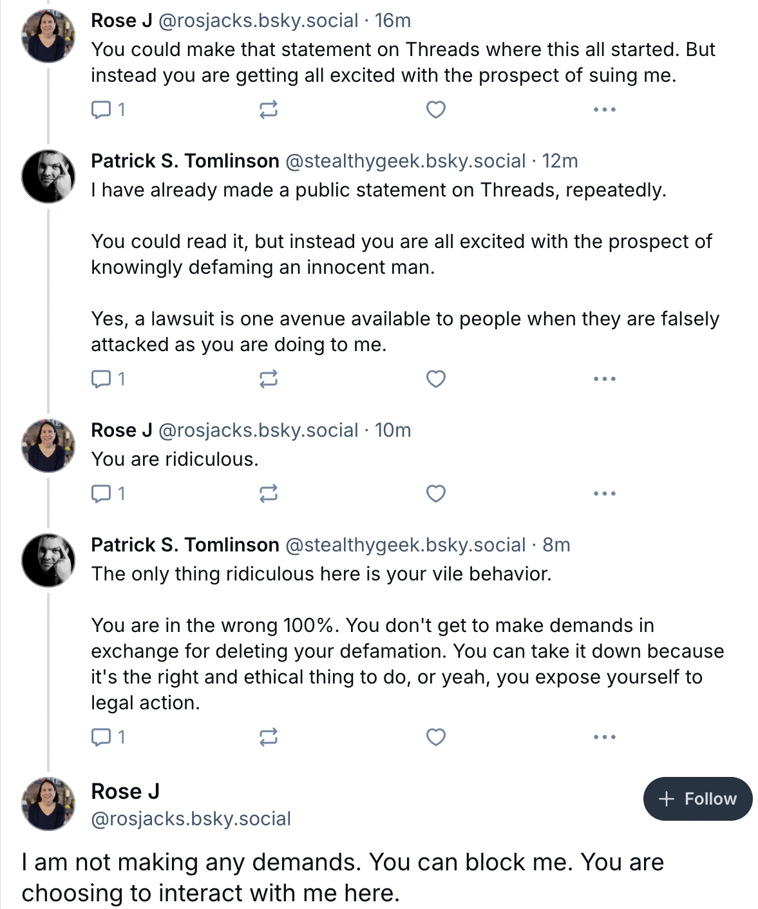The height and width of the screenshot is (909, 758).
Task: Open more options on Rose J's 16m post
Action: point(604,110)
